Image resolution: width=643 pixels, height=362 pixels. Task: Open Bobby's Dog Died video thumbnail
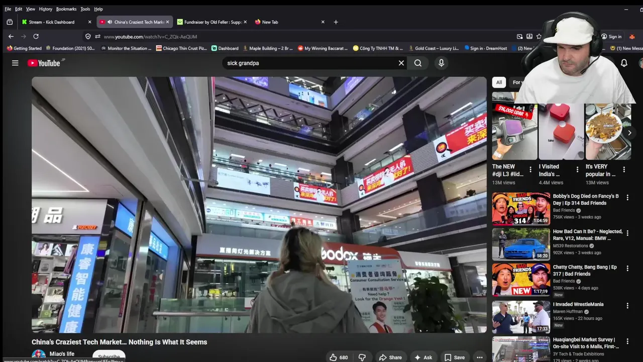pos(521,209)
